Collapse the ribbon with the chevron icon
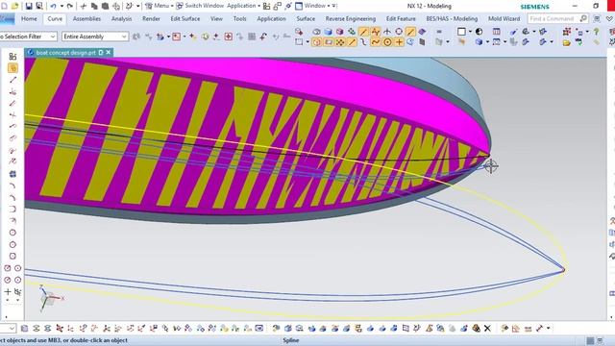 click(x=609, y=18)
